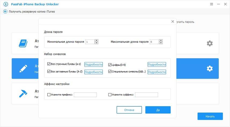Click the Начать start button
230x127 pixels.
[x=210, y=116]
